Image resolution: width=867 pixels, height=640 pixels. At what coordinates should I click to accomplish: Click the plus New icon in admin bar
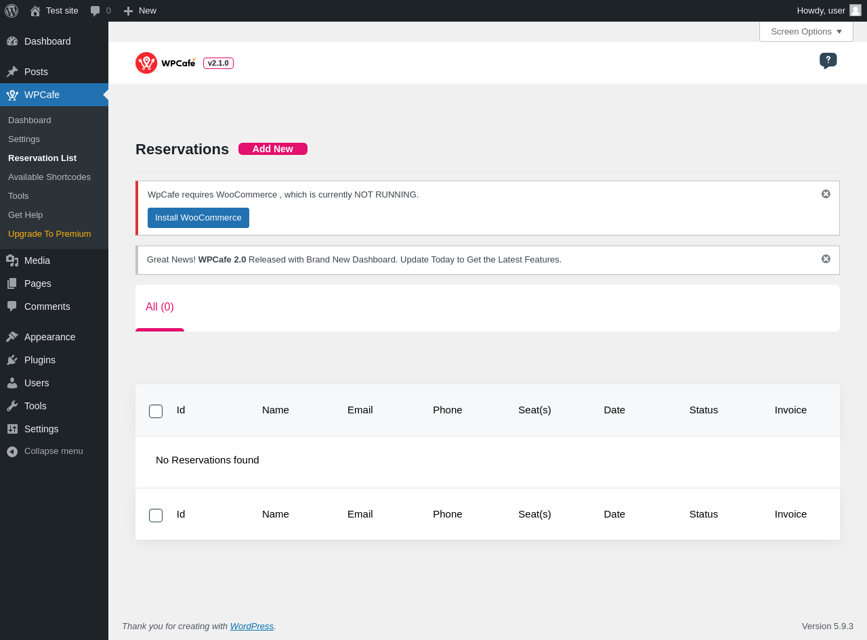click(128, 11)
